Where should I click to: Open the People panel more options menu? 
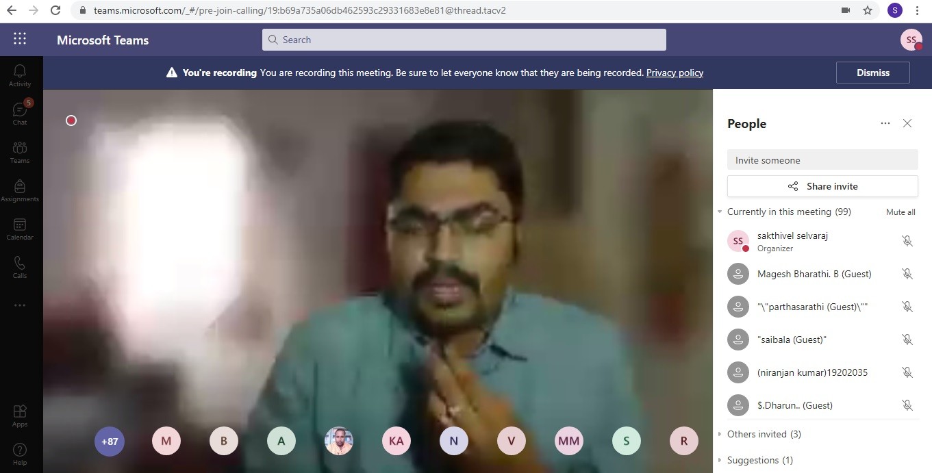885,123
